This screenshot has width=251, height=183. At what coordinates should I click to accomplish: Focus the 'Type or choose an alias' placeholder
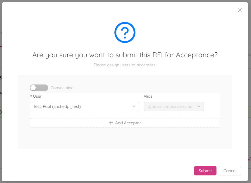(169, 106)
